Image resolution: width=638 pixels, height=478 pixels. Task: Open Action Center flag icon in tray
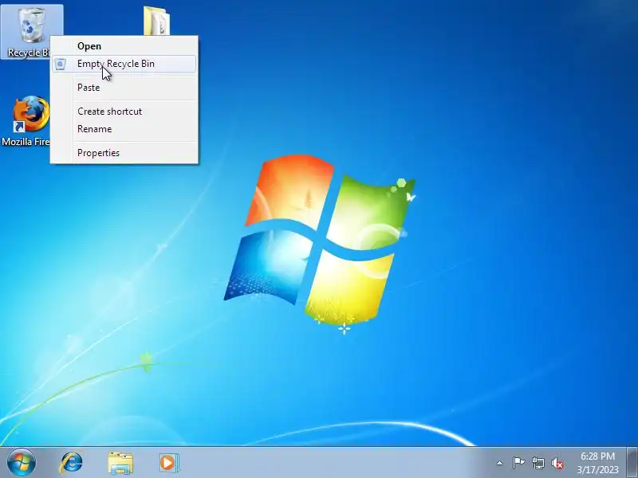coord(518,463)
